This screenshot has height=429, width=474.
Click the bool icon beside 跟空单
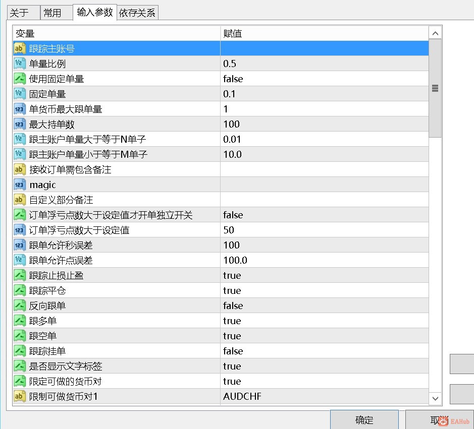(x=20, y=335)
